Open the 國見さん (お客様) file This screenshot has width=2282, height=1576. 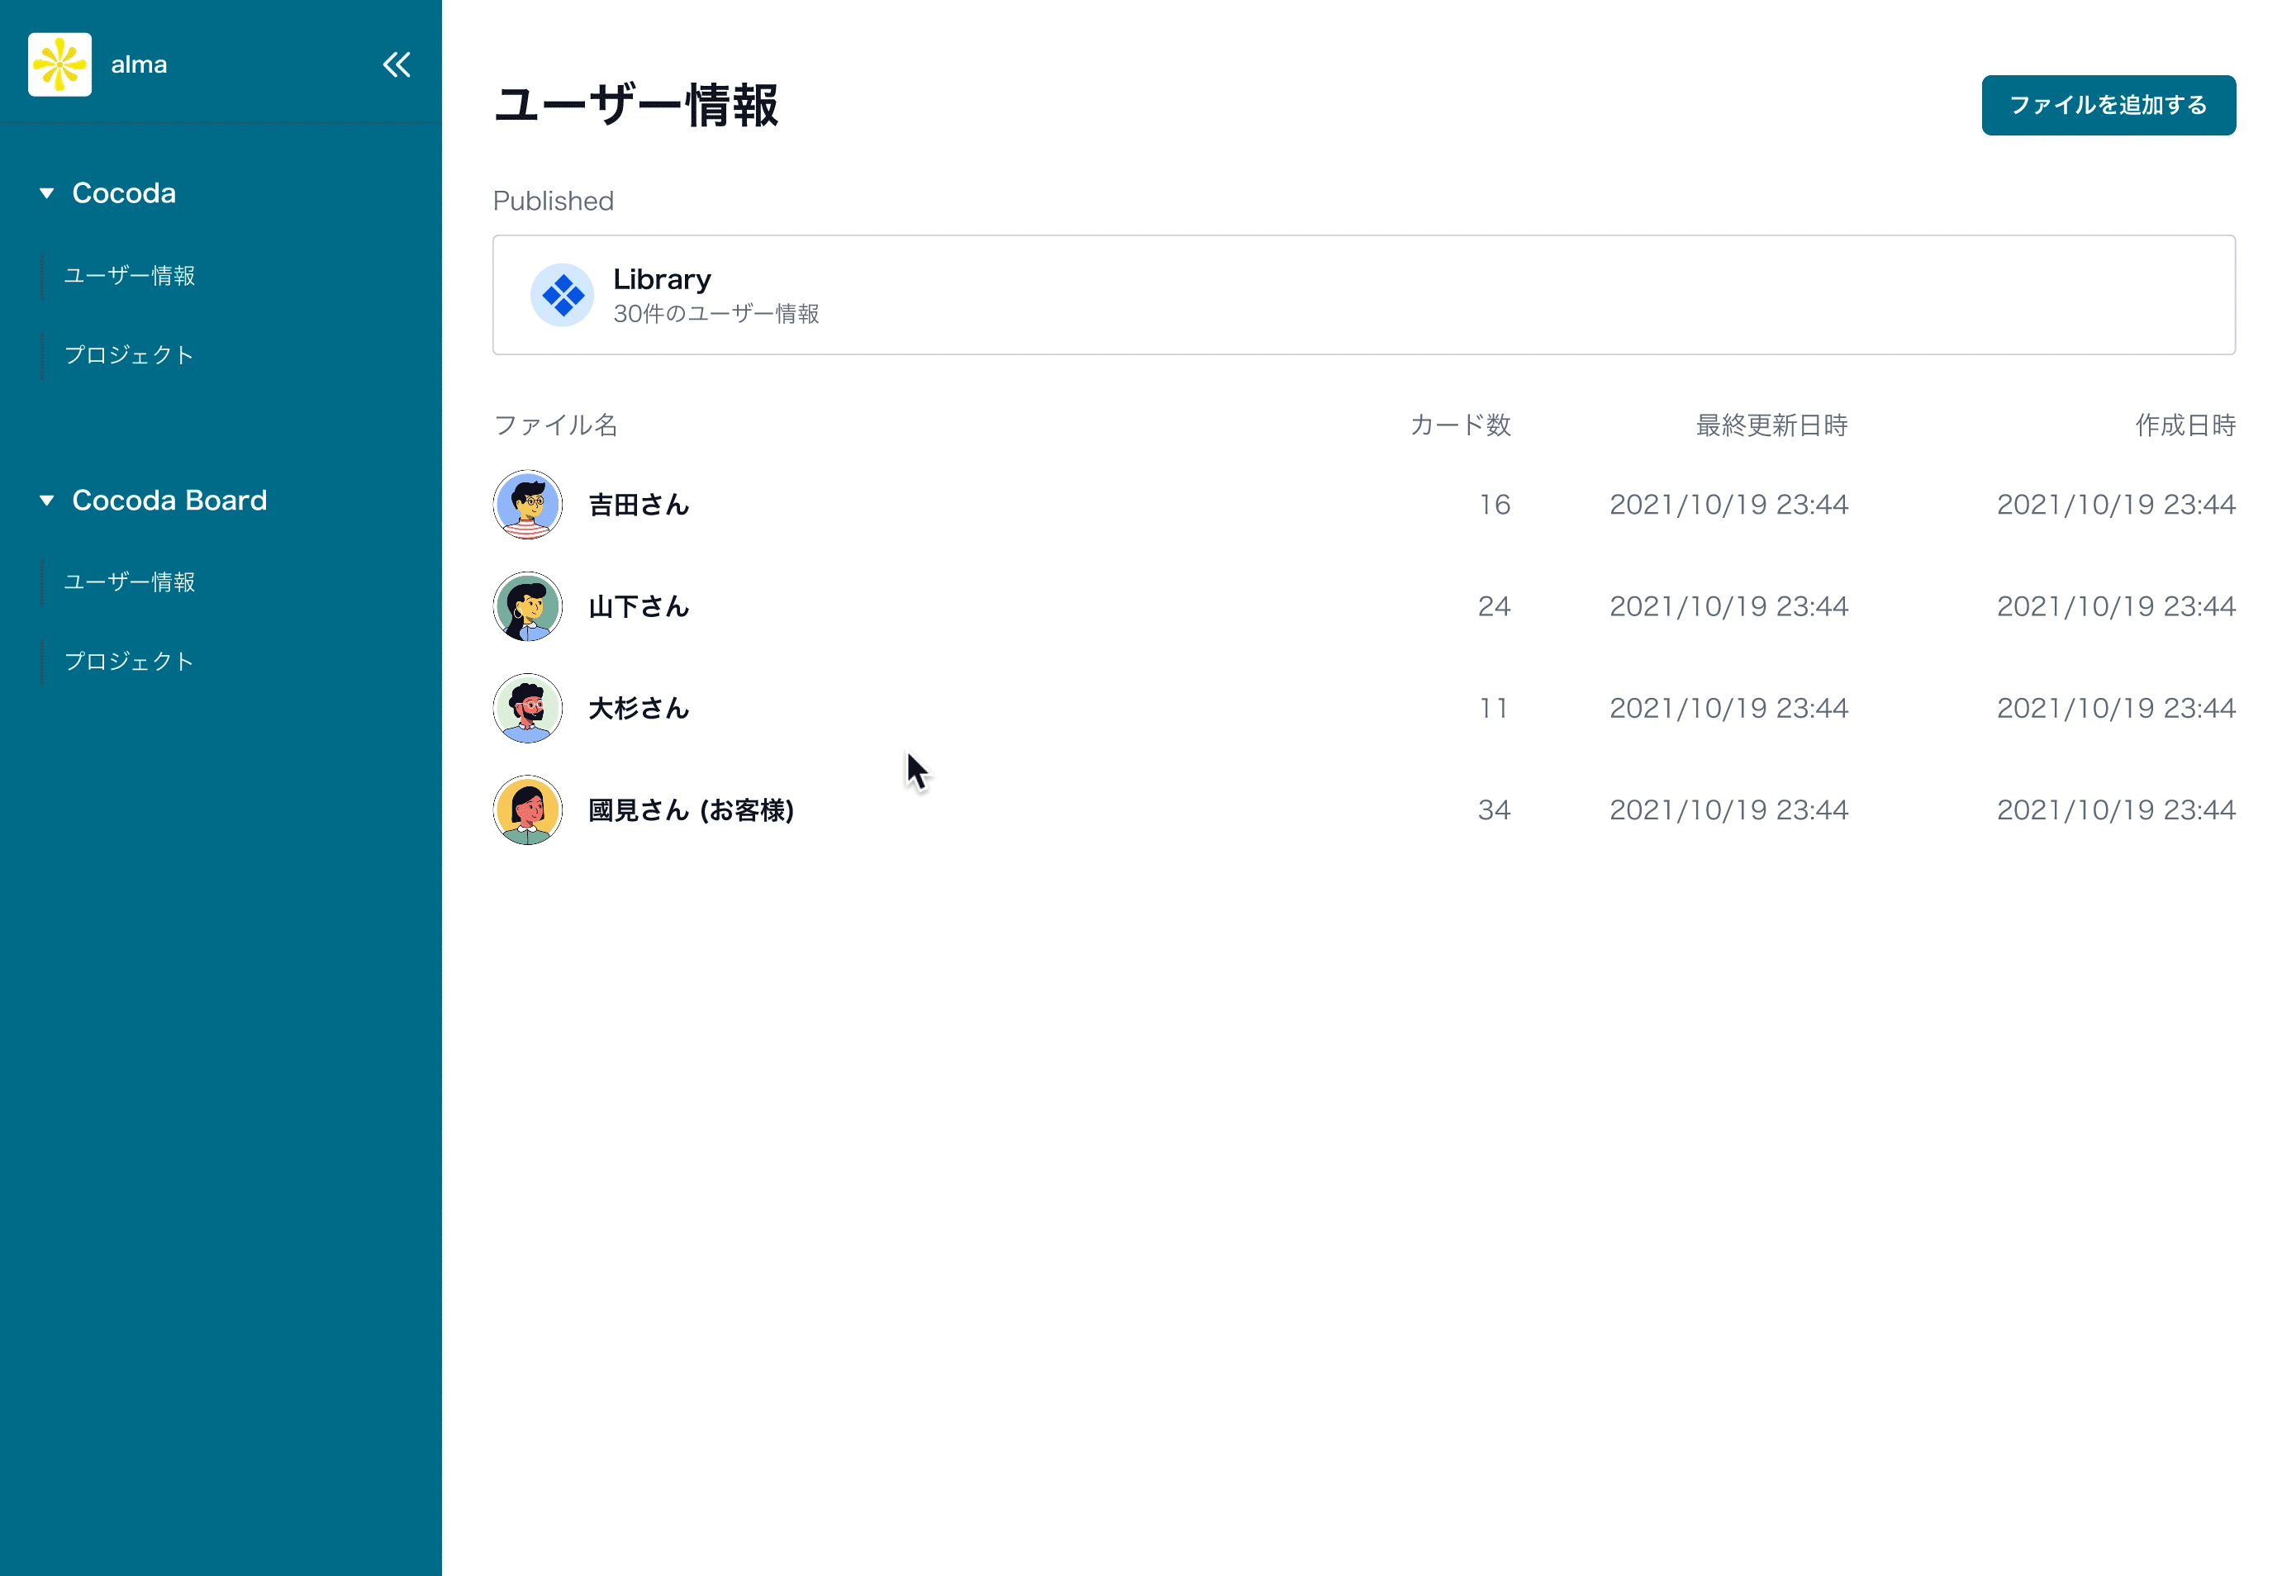click(690, 809)
